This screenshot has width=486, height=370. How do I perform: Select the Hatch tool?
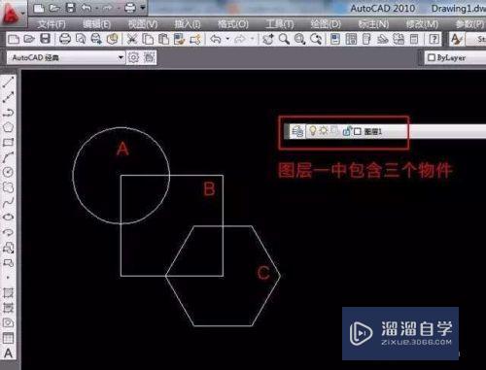[x=9, y=292]
